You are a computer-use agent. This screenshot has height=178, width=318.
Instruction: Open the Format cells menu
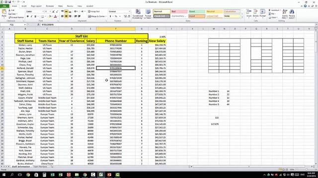click(262, 13)
